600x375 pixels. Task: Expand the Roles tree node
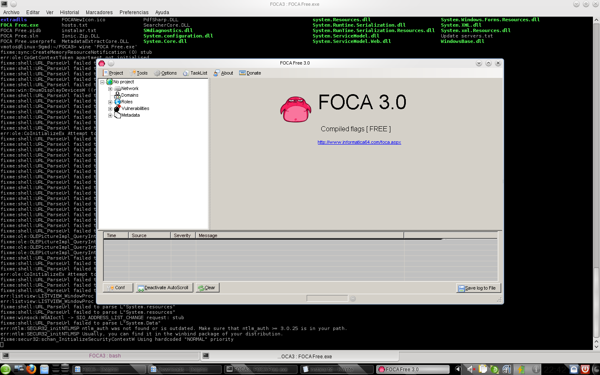point(110,102)
